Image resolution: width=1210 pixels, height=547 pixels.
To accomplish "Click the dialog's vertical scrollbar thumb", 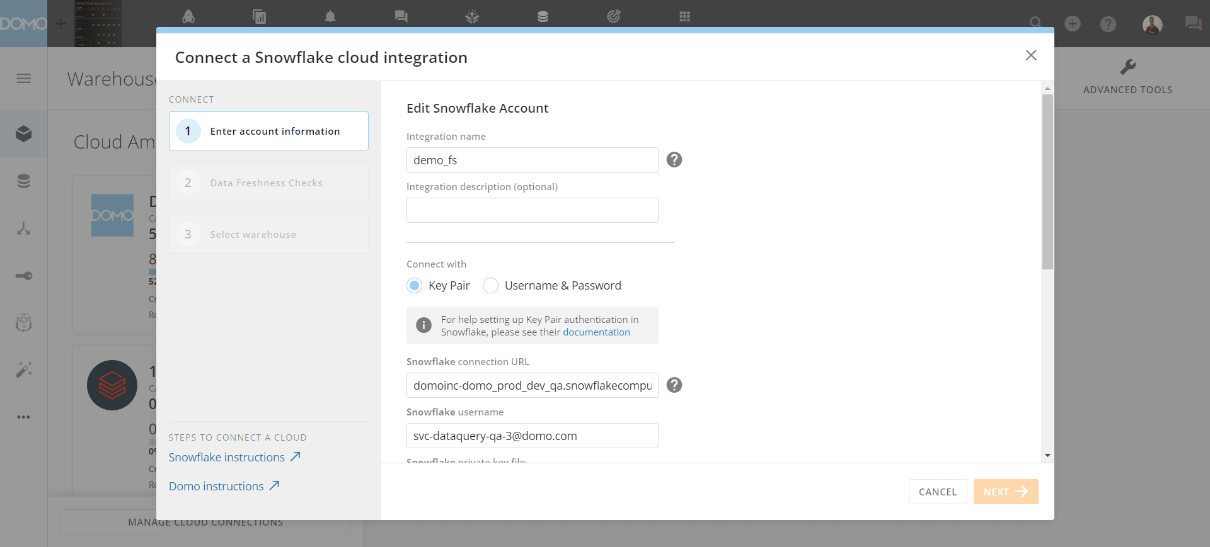I will (x=1047, y=182).
